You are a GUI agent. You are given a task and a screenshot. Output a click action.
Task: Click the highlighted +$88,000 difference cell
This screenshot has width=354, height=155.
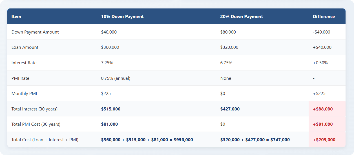[x=323, y=109]
